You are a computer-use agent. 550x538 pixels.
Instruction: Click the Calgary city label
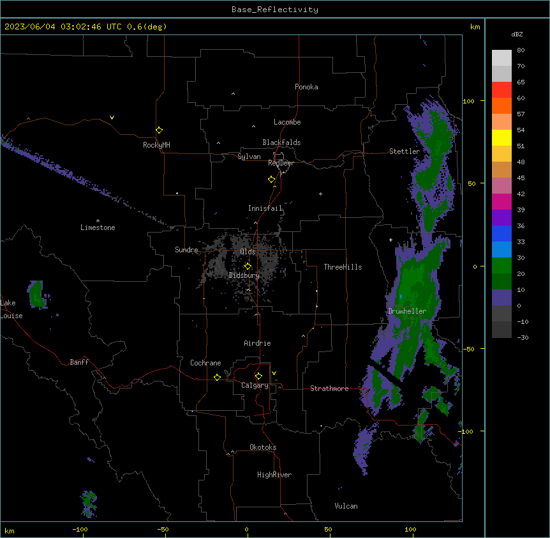coord(255,385)
